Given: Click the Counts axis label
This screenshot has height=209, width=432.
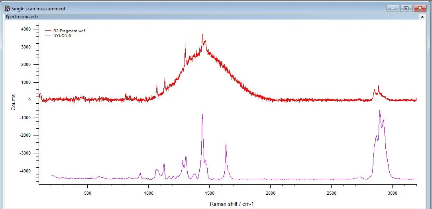Looking at the screenshot, I should [13, 103].
